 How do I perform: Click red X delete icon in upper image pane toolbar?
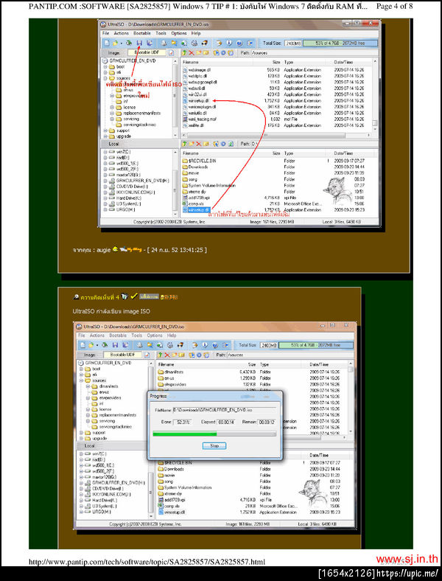click(x=192, y=52)
